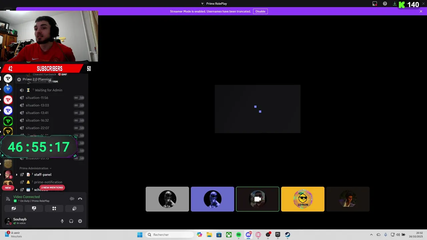Collapse Prime Administration category
The width and height of the screenshot is (427, 240).
pyautogui.click(x=35, y=168)
